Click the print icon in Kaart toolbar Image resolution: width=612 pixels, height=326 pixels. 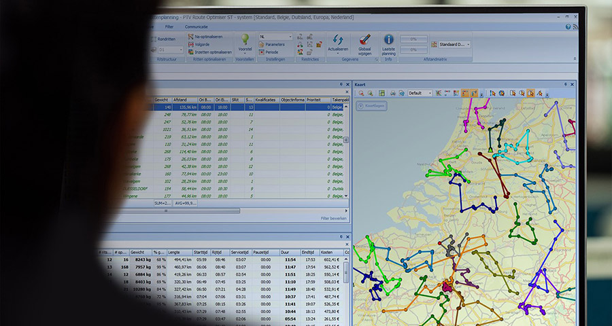coord(392,93)
